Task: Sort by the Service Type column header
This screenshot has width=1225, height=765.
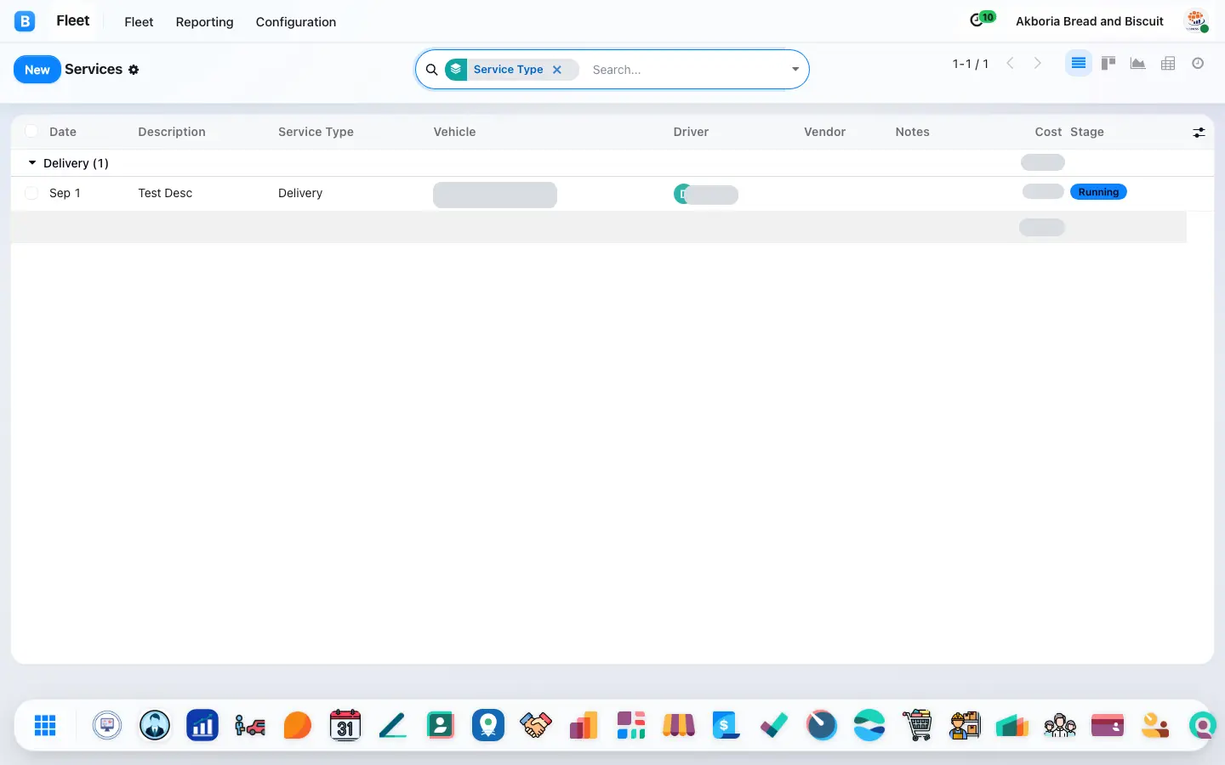Action: point(316,132)
